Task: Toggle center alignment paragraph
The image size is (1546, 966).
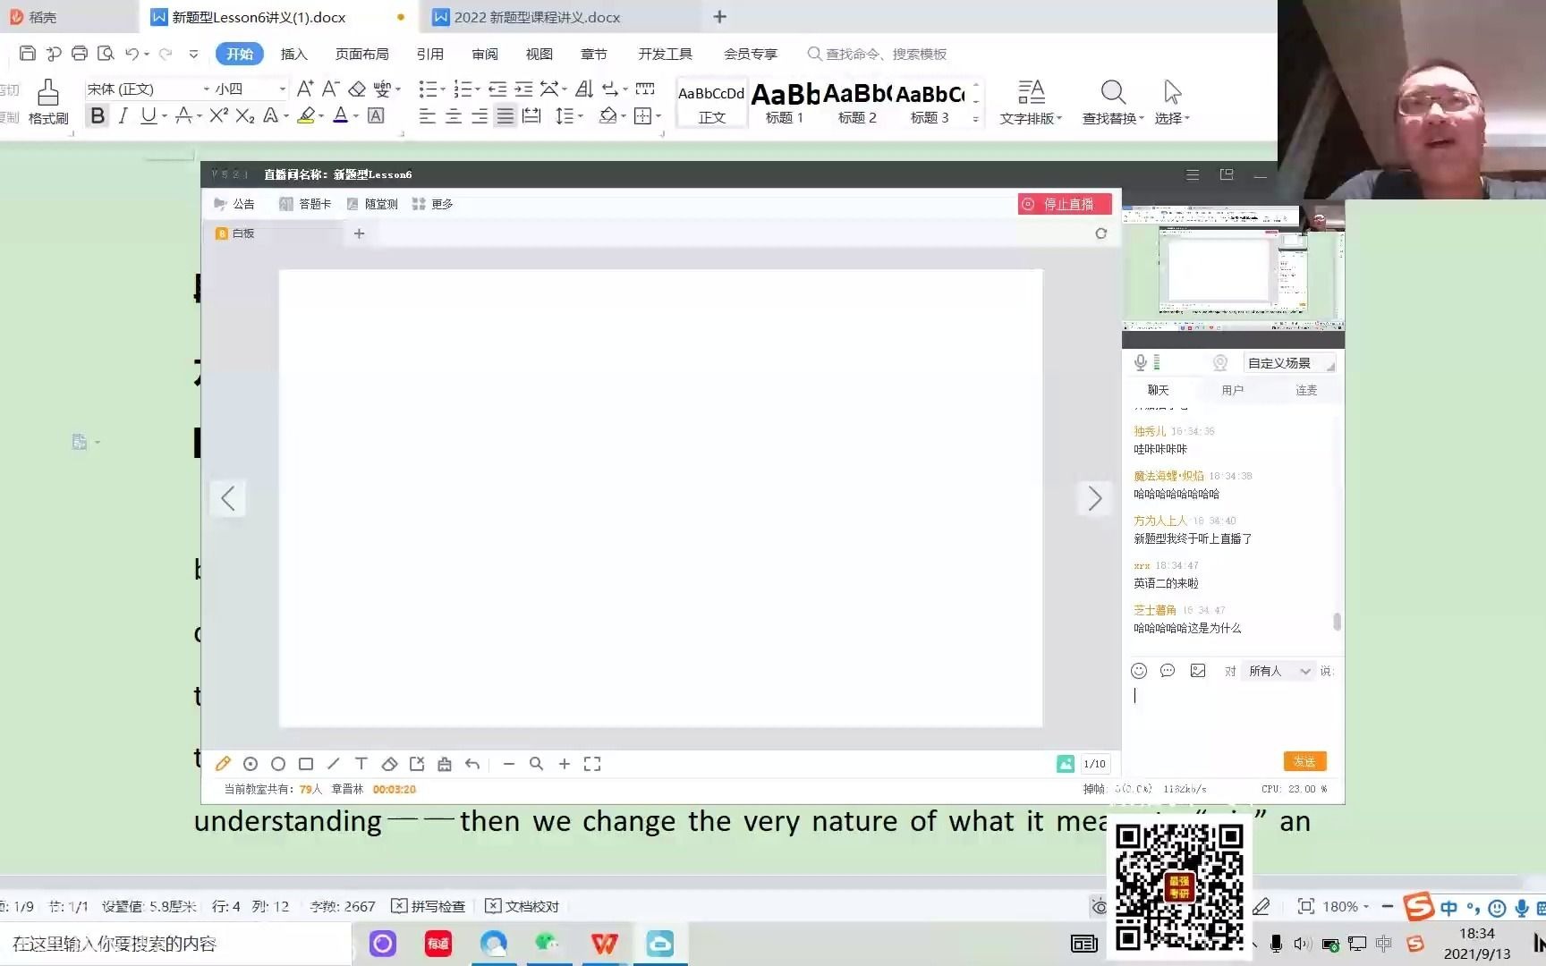Action: 454,115
